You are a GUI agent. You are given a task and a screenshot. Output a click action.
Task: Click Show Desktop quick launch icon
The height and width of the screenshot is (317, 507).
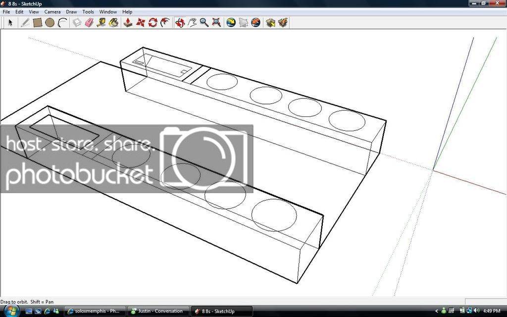(29, 311)
